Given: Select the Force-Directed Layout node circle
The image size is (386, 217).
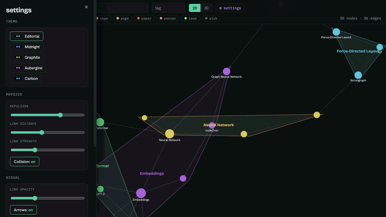Looking at the screenshot, I should click(336, 32).
